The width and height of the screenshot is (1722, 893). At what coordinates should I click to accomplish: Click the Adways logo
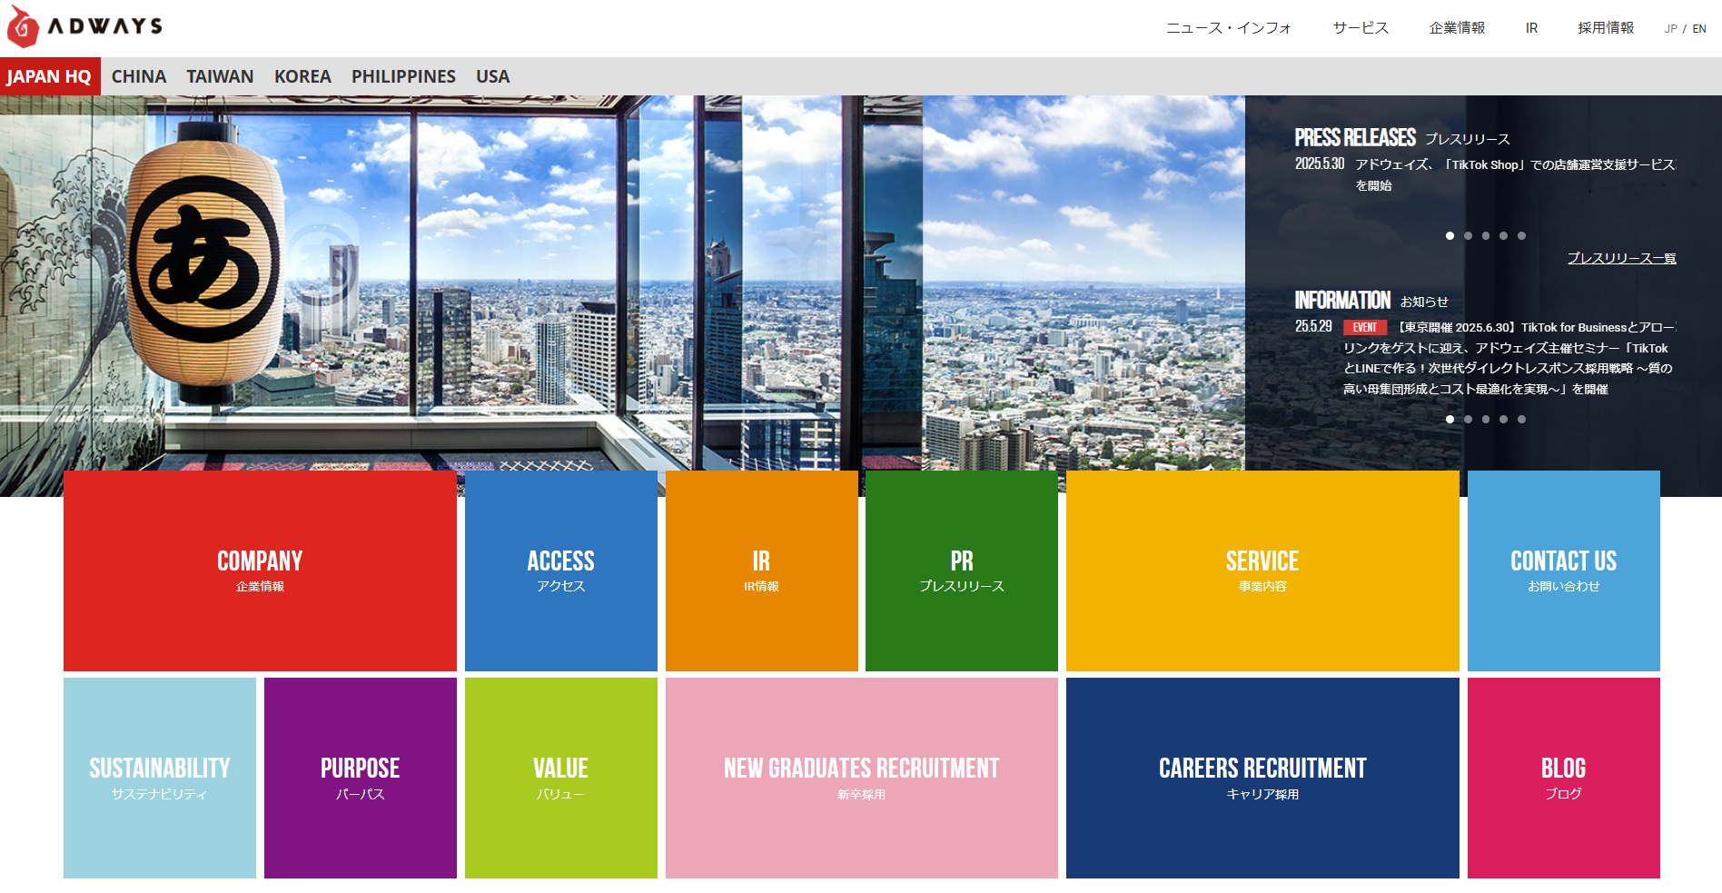pyautogui.click(x=84, y=26)
